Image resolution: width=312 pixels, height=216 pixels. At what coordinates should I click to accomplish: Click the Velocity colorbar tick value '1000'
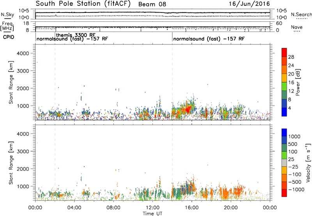point(294,136)
